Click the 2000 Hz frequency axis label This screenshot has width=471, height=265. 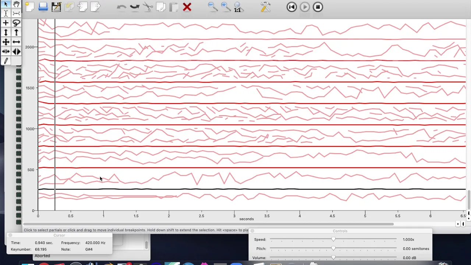pos(29,47)
